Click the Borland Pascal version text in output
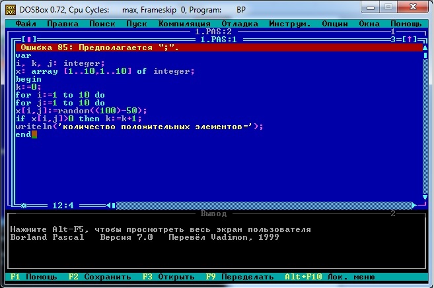The width and height of the screenshot is (434, 288). pos(145,237)
